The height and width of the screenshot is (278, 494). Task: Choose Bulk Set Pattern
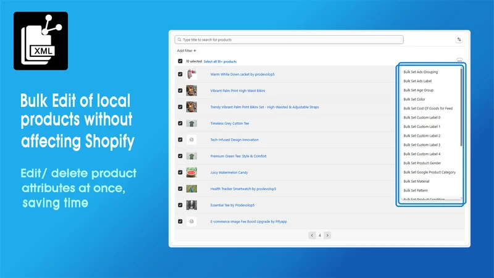click(x=416, y=191)
